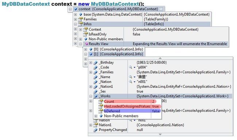
Task: Collapse the _Works EntitySet field
Action: [91, 96]
